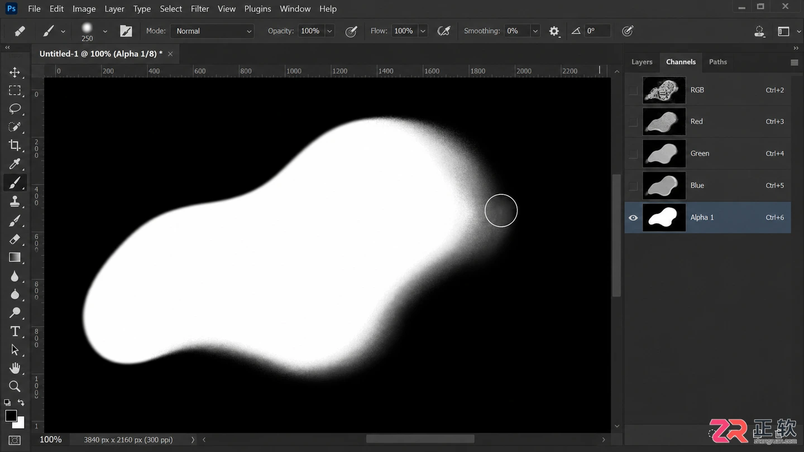Show the RGB channel visibility box
The image size is (804, 452).
633,90
